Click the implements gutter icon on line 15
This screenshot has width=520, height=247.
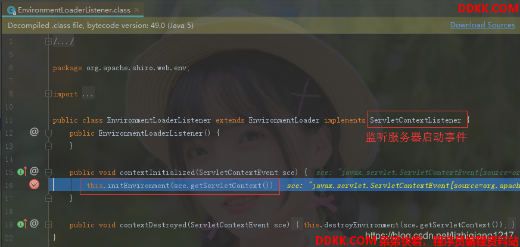tap(21, 172)
